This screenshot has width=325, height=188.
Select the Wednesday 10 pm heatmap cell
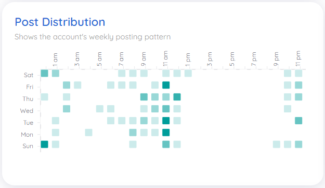tap(288, 109)
